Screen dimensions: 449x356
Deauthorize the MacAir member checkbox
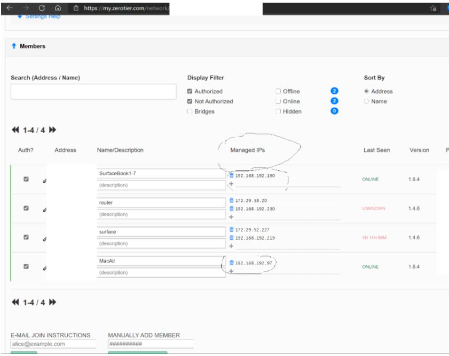point(26,266)
